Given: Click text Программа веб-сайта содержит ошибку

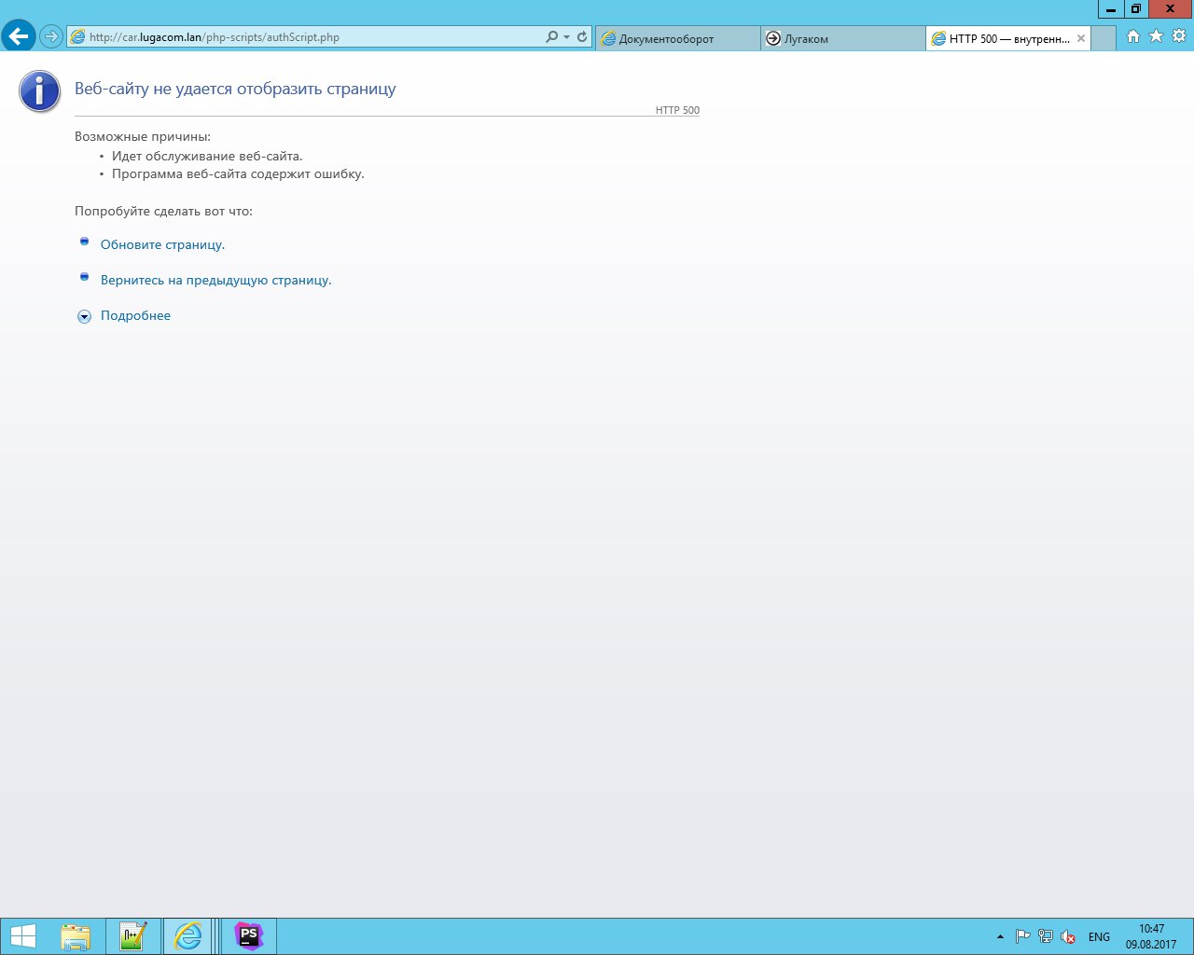Looking at the screenshot, I should pyautogui.click(x=238, y=173).
